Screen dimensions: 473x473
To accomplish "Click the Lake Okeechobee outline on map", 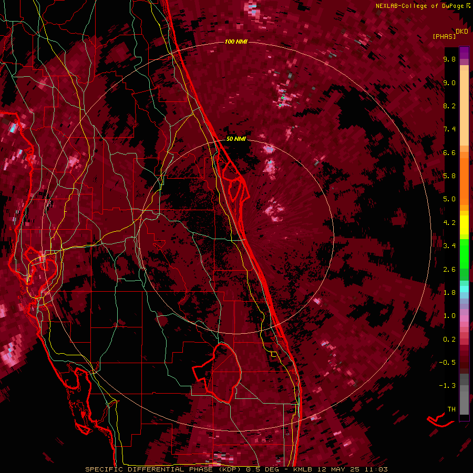I will pyautogui.click(x=217, y=373).
